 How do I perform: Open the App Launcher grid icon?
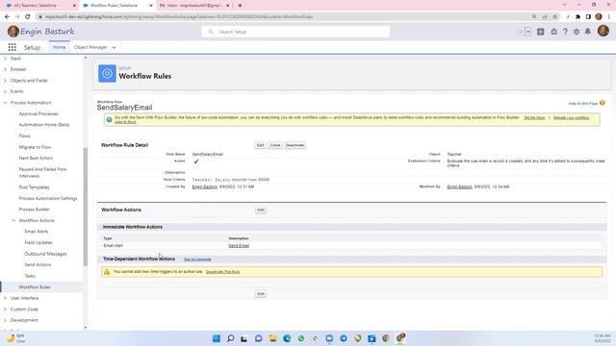pyautogui.click(x=13, y=47)
